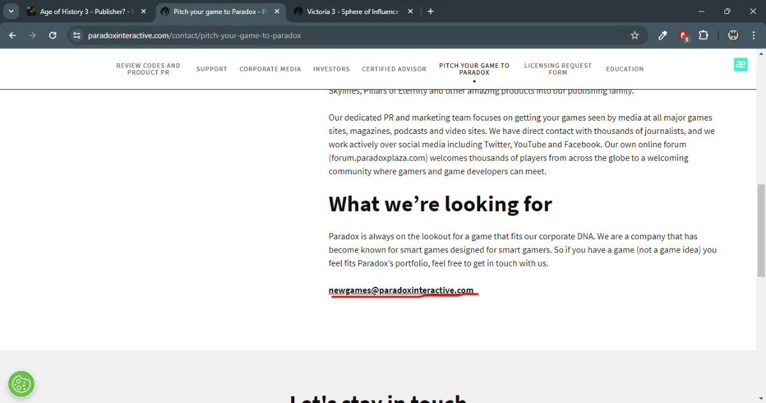Click the 'What we're looking for' heading

pos(440,204)
